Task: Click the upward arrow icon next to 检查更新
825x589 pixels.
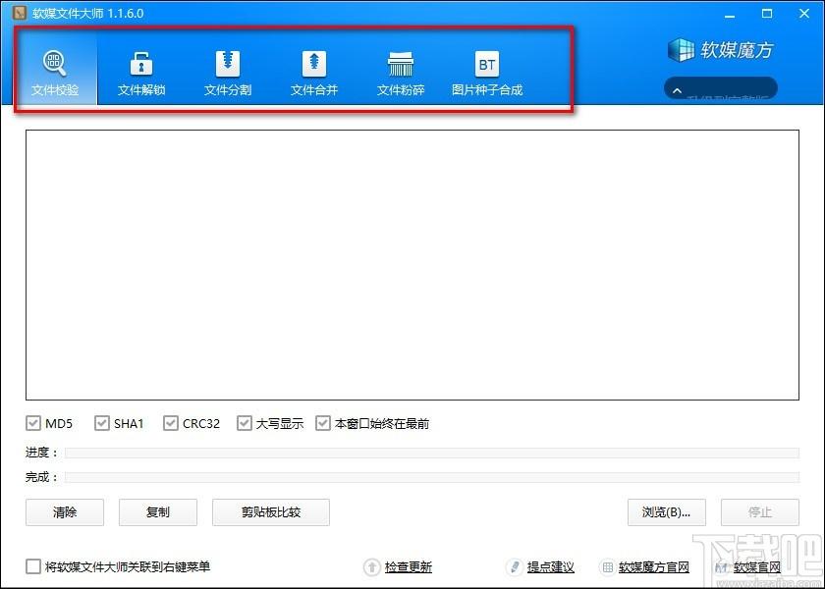Action: pos(371,567)
